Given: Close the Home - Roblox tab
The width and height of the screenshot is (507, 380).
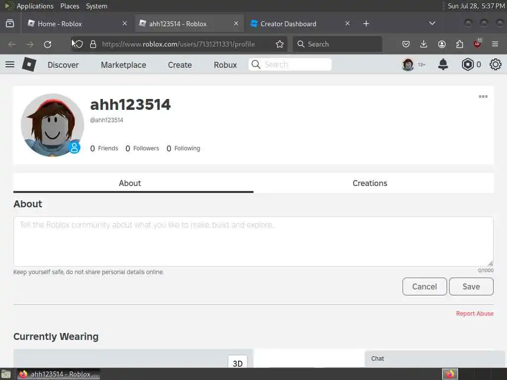Looking at the screenshot, I should pyautogui.click(x=125, y=23).
